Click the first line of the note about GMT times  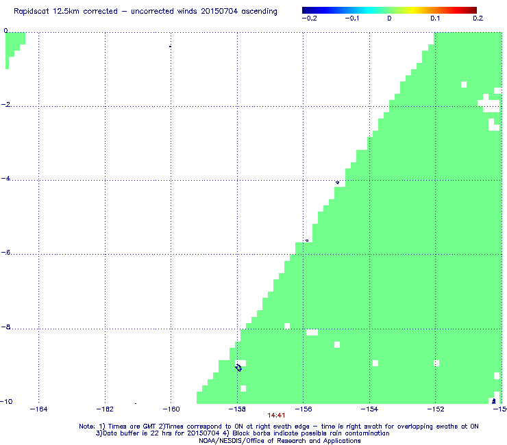pyautogui.click(x=279, y=427)
